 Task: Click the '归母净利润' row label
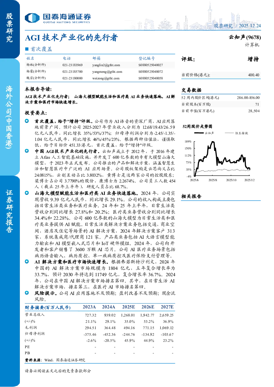[x=35, y=334]
